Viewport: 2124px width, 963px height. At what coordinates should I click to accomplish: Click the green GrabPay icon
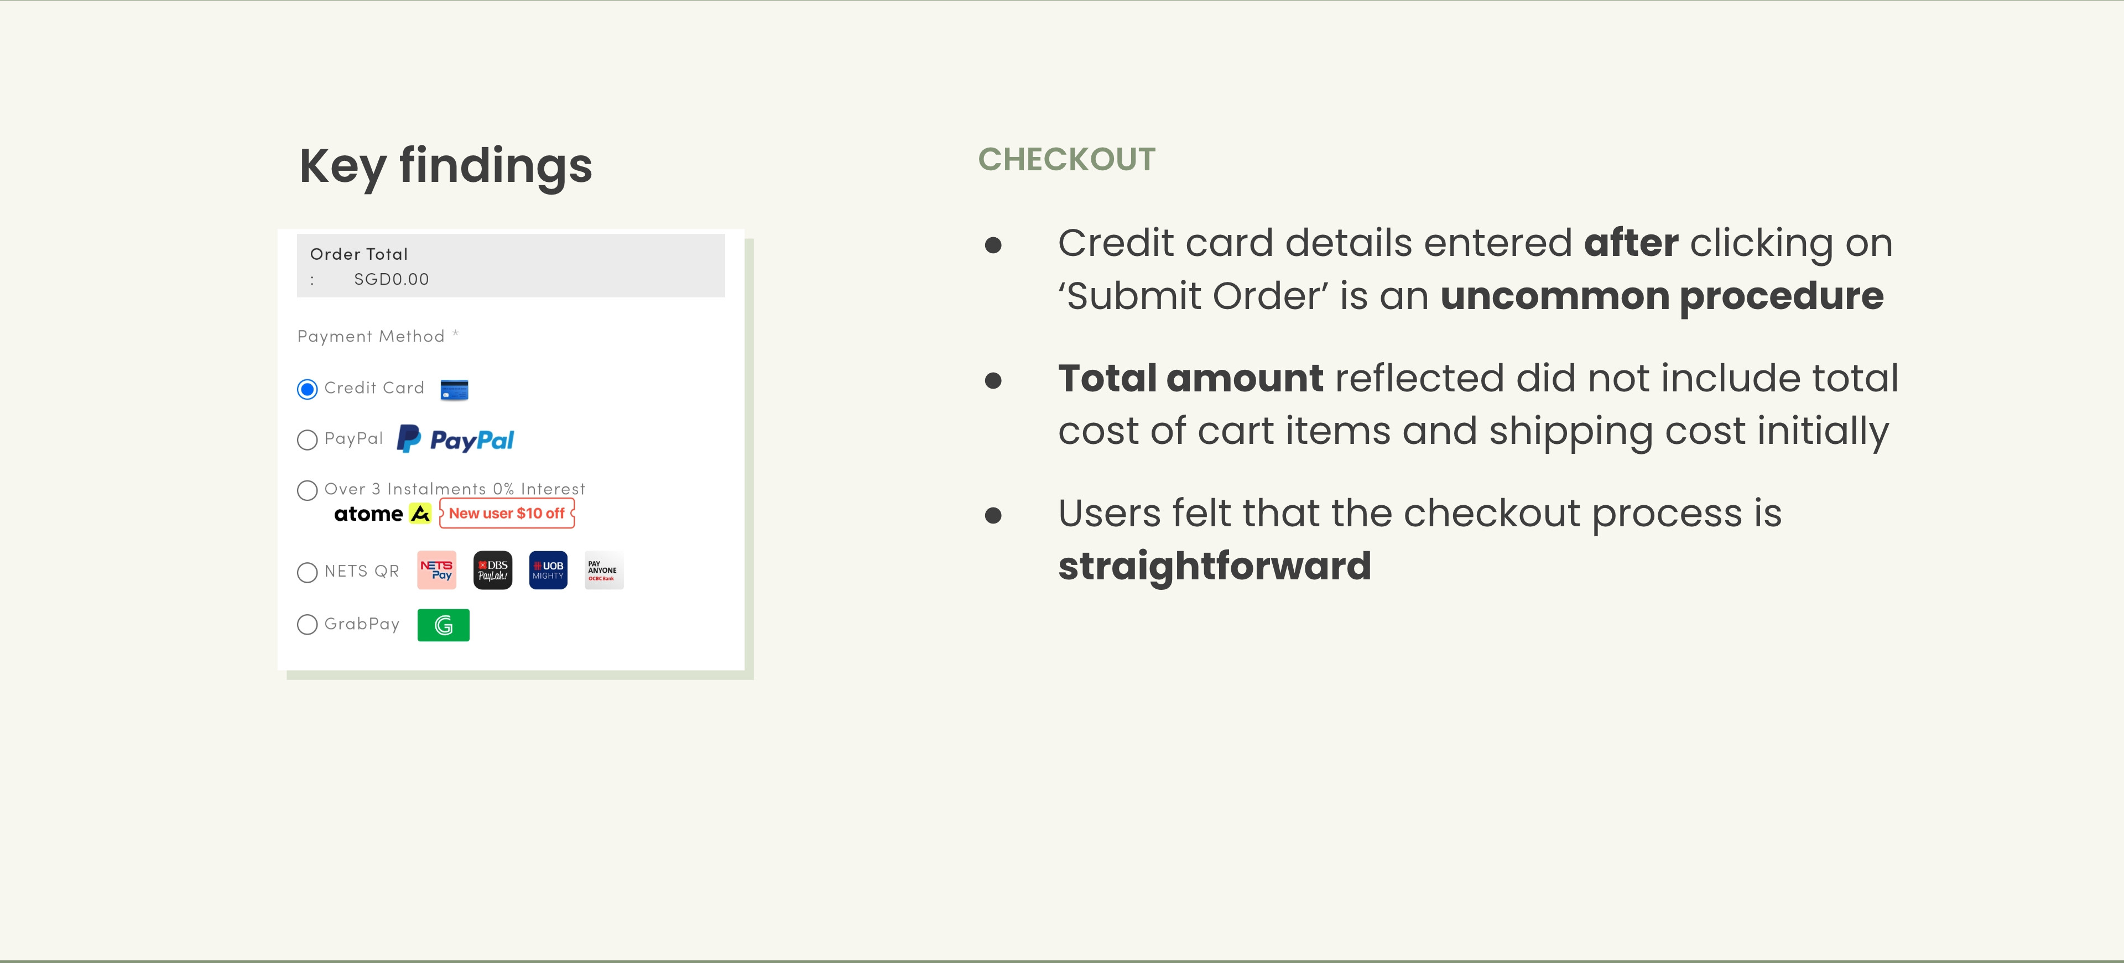point(442,625)
